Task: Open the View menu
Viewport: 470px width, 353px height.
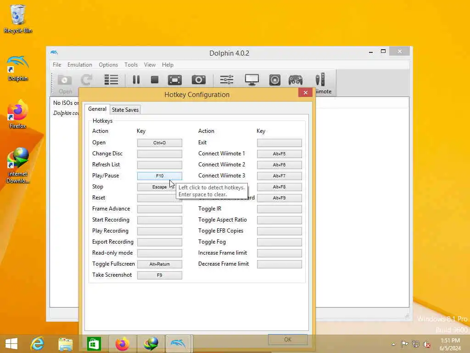Action: [x=150, y=65]
